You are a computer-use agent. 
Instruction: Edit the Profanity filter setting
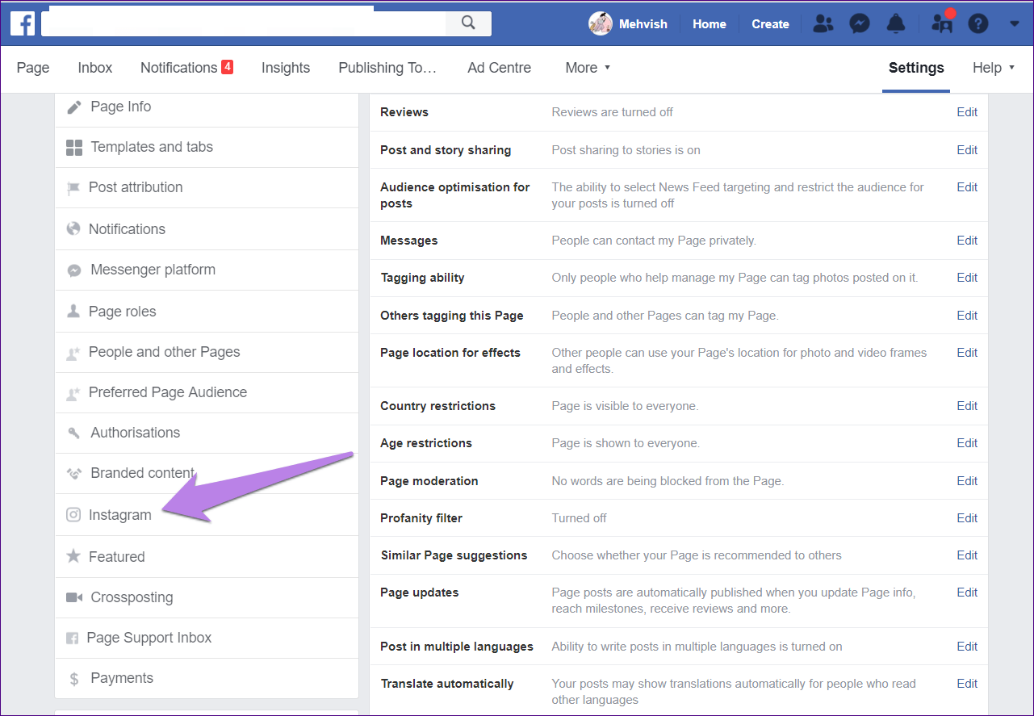click(967, 518)
